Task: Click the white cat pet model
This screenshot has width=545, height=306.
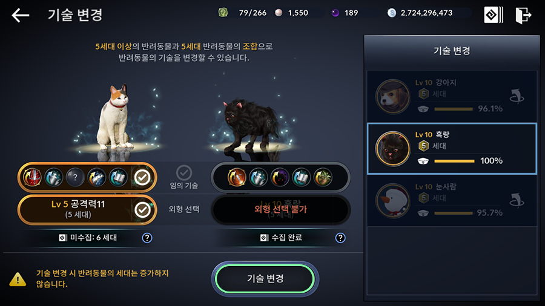Action: click(114, 118)
